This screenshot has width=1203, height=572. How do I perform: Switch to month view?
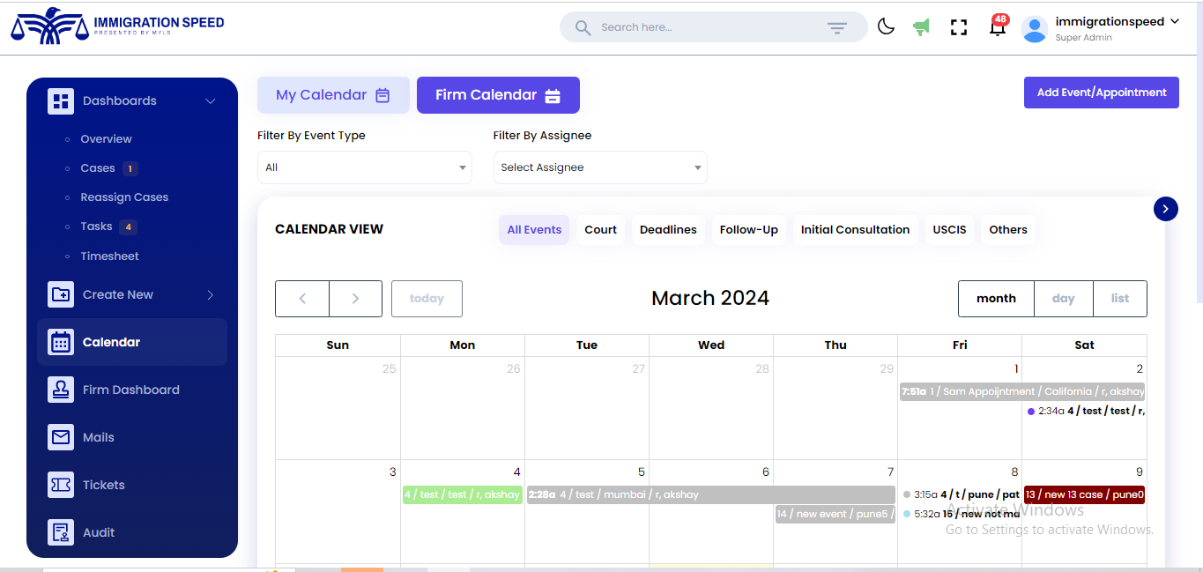point(996,299)
